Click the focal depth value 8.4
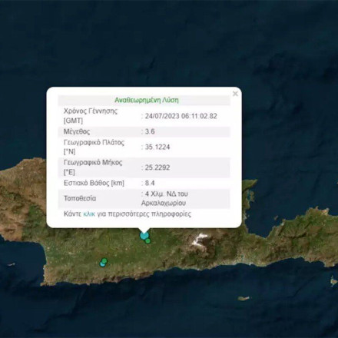Image resolution: width=338 pixels, height=338 pixels. pos(150,183)
